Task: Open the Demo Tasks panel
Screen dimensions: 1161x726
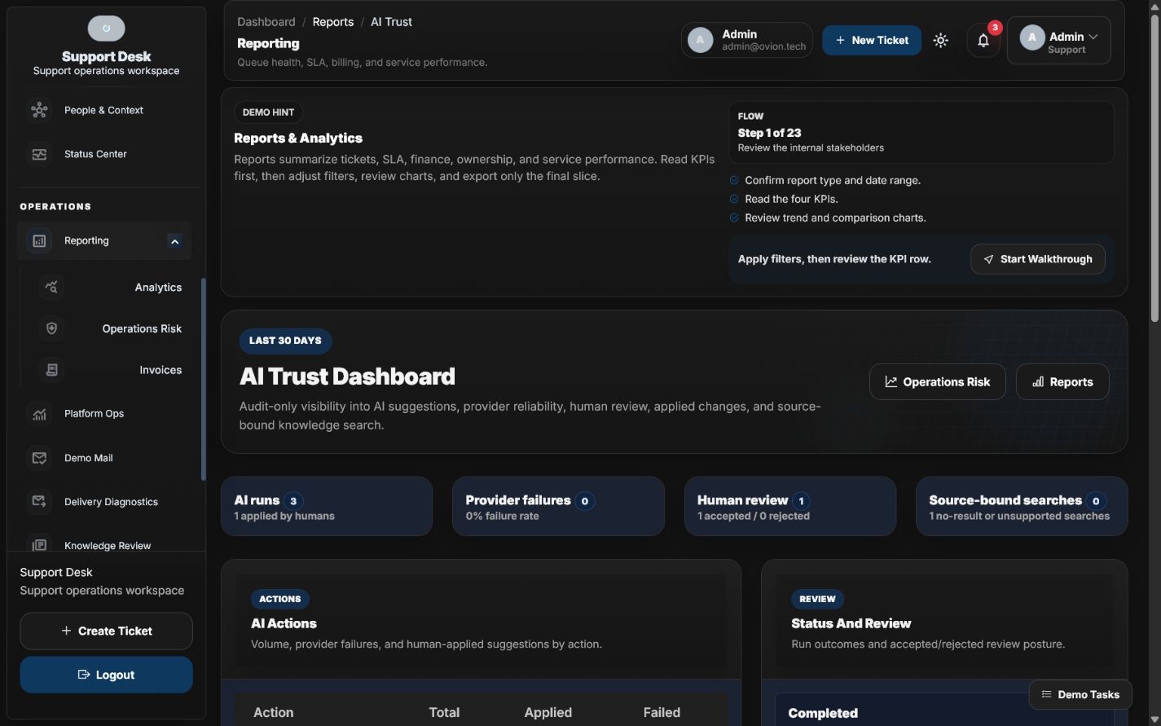Action: [1080, 694]
